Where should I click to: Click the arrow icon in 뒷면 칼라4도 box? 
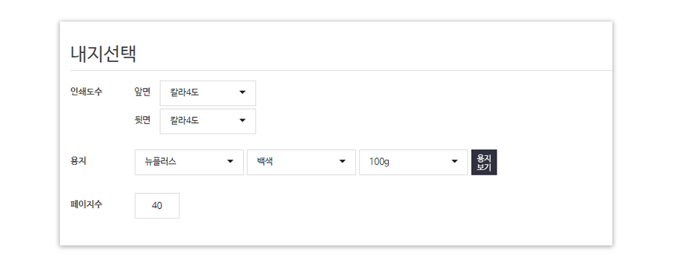[x=242, y=121]
